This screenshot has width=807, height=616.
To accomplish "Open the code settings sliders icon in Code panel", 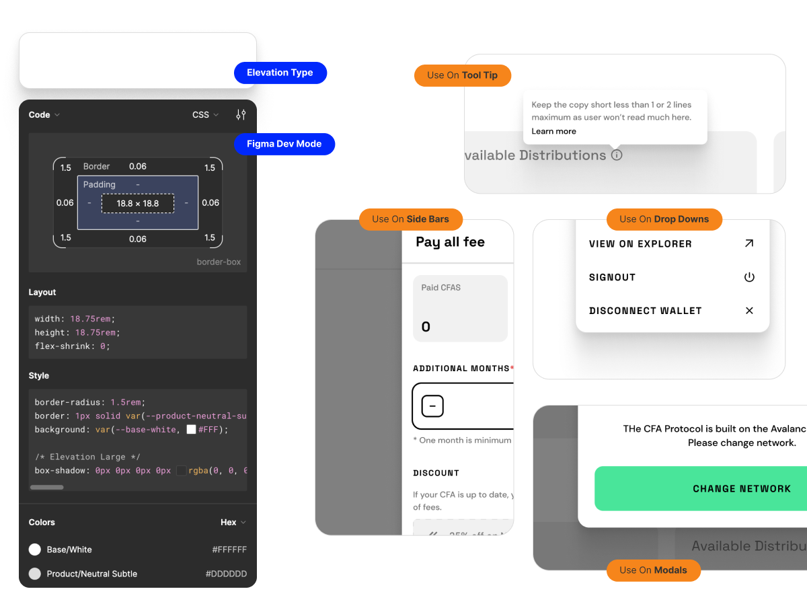I will pyautogui.click(x=241, y=114).
